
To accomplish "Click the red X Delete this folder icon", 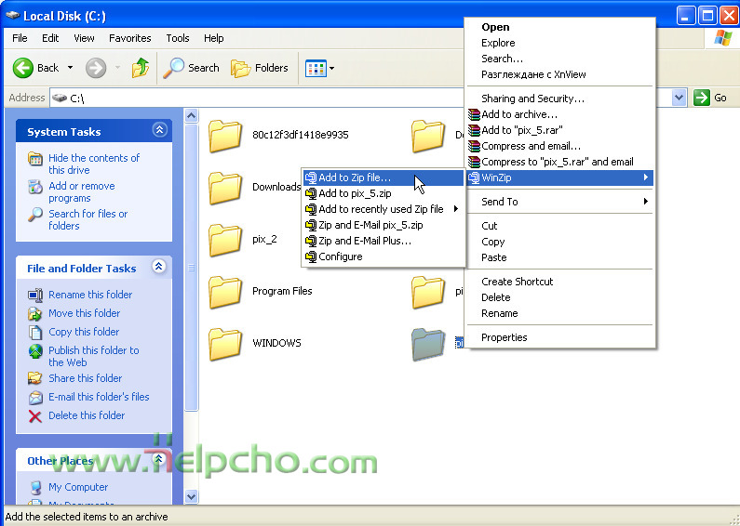I will [x=35, y=415].
